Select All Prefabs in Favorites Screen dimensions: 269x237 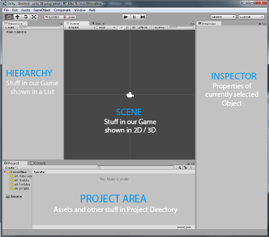[x=20, y=184]
